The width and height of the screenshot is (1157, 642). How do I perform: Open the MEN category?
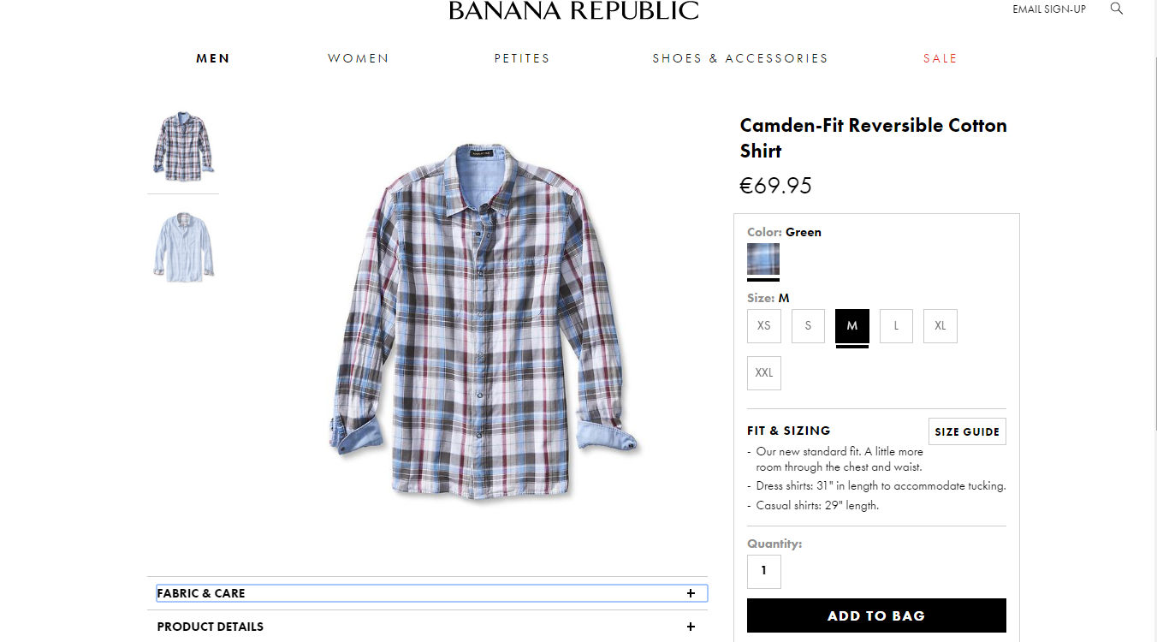212,58
